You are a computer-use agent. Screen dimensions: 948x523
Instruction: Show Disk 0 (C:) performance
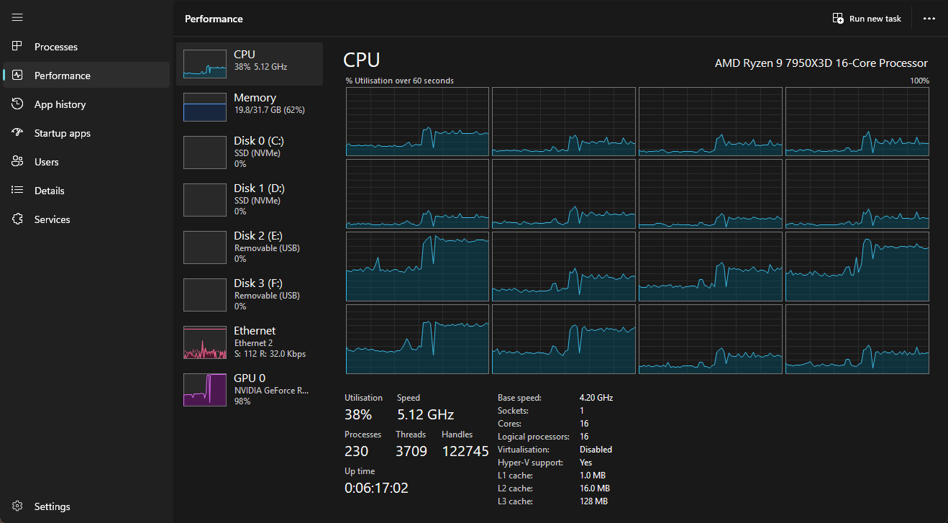249,152
